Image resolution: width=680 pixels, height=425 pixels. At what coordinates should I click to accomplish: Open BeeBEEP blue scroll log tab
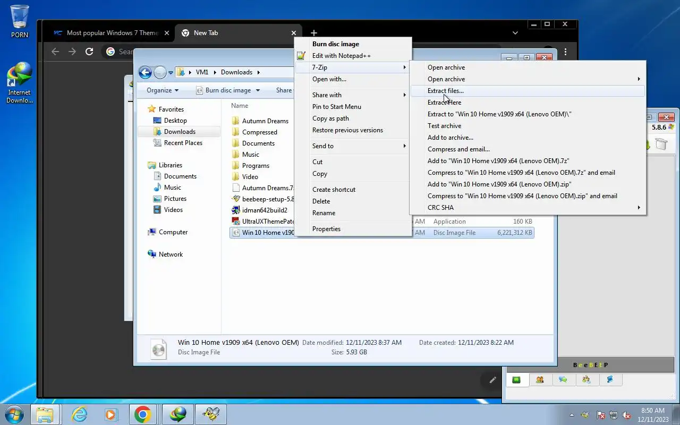click(610, 379)
